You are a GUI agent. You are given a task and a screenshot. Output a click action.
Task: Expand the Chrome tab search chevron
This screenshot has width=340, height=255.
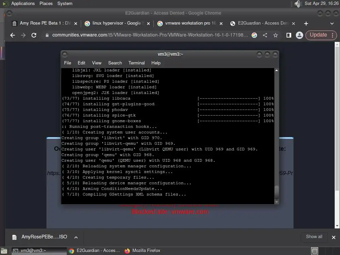click(332, 24)
